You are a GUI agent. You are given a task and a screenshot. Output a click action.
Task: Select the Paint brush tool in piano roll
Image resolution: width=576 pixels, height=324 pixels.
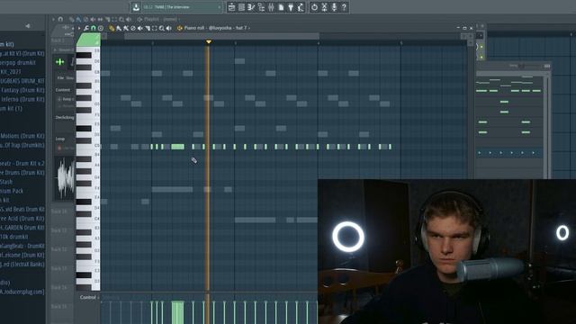coord(119,28)
